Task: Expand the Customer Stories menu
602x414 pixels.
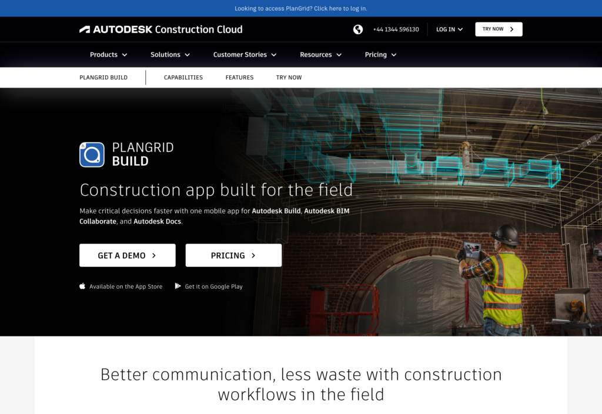Action: tap(244, 54)
